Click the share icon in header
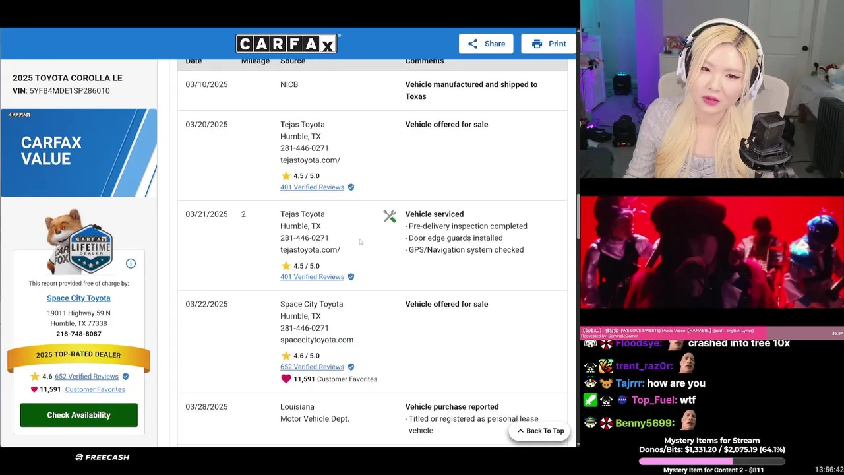The width and height of the screenshot is (844, 475). (473, 44)
